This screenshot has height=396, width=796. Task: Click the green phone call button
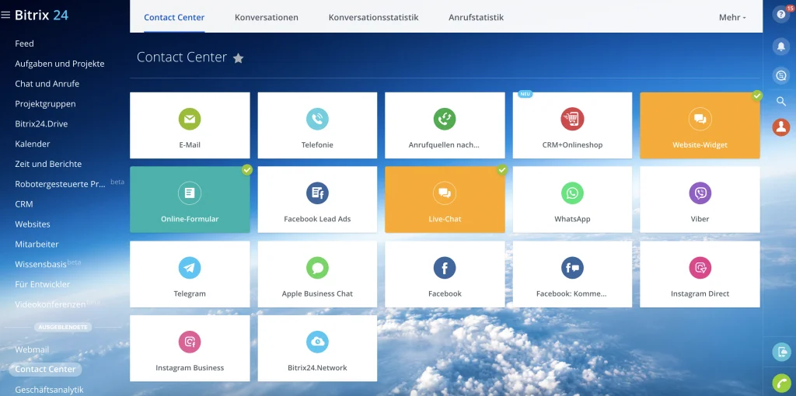[781, 383]
